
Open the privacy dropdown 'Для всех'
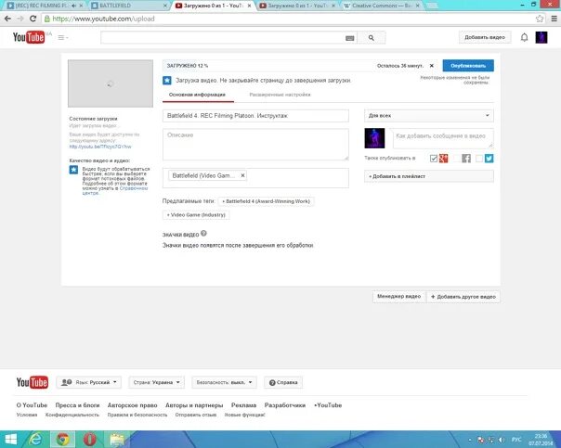tap(429, 115)
